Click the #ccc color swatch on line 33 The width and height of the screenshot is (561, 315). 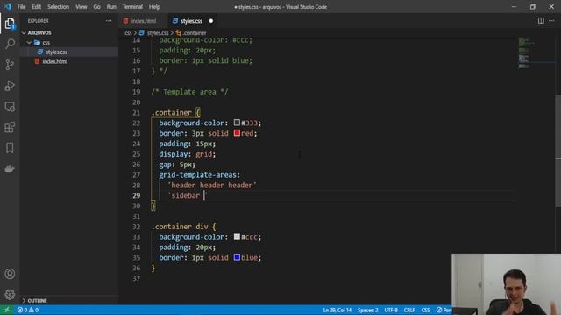237,236
